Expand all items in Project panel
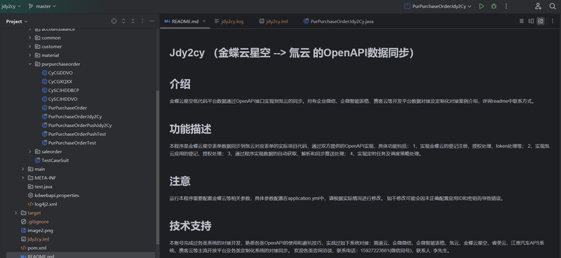Image resolution: width=561 pixels, height=258 pixels. click(123, 21)
